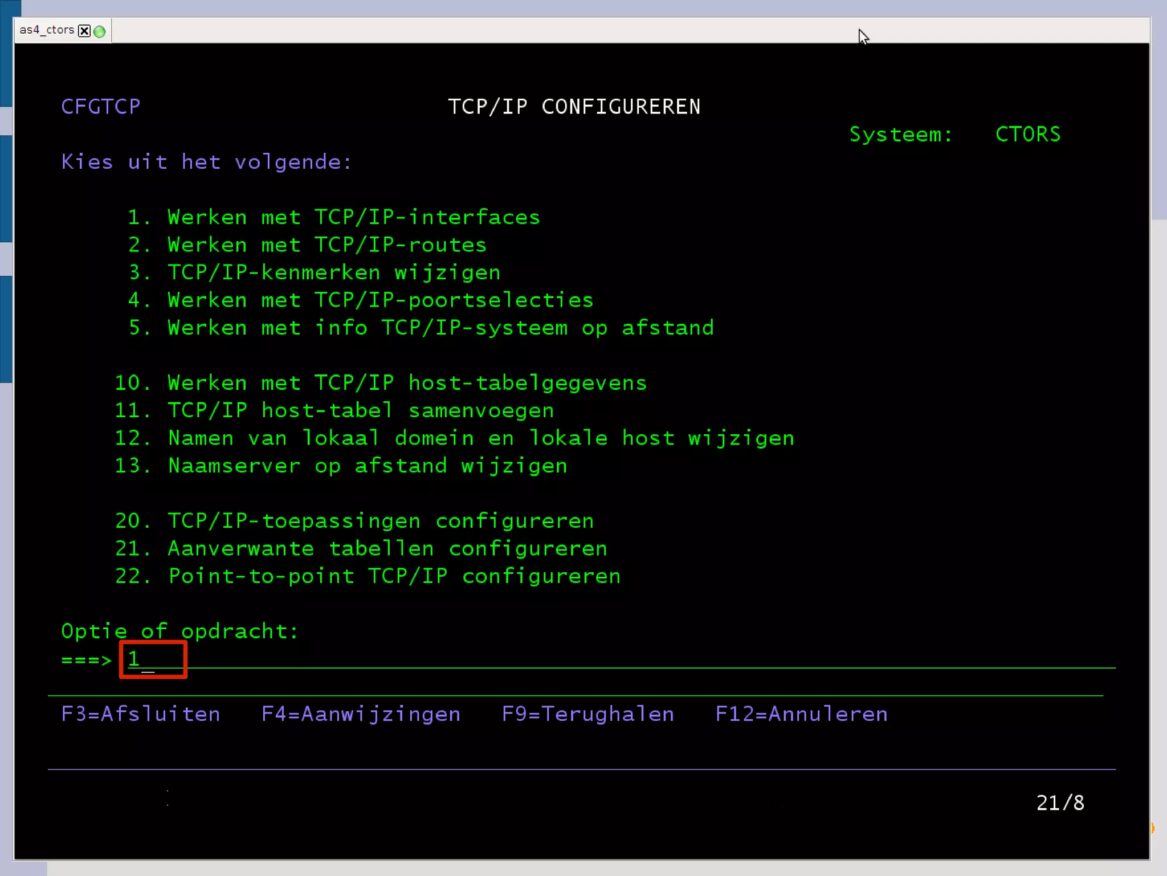Close the as4_ctors tab with X icon
This screenshot has width=1167, height=876.
pos(84,31)
